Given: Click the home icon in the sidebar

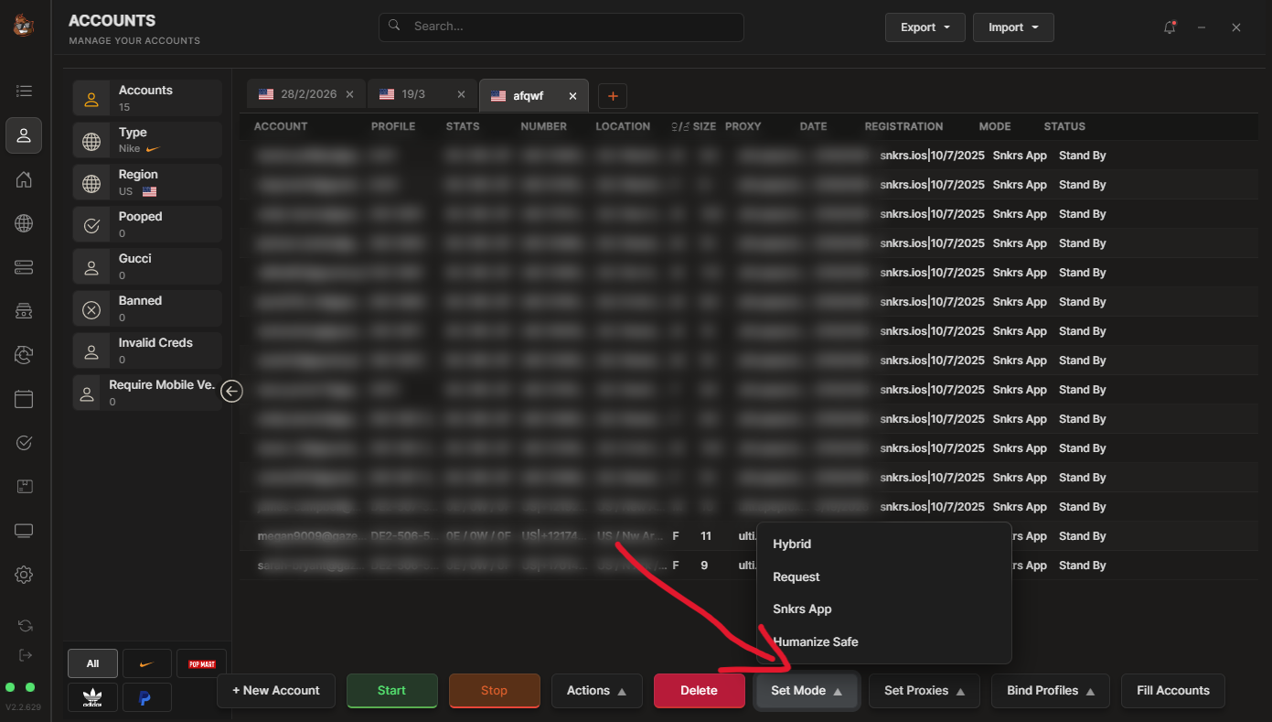Looking at the screenshot, I should (24, 179).
